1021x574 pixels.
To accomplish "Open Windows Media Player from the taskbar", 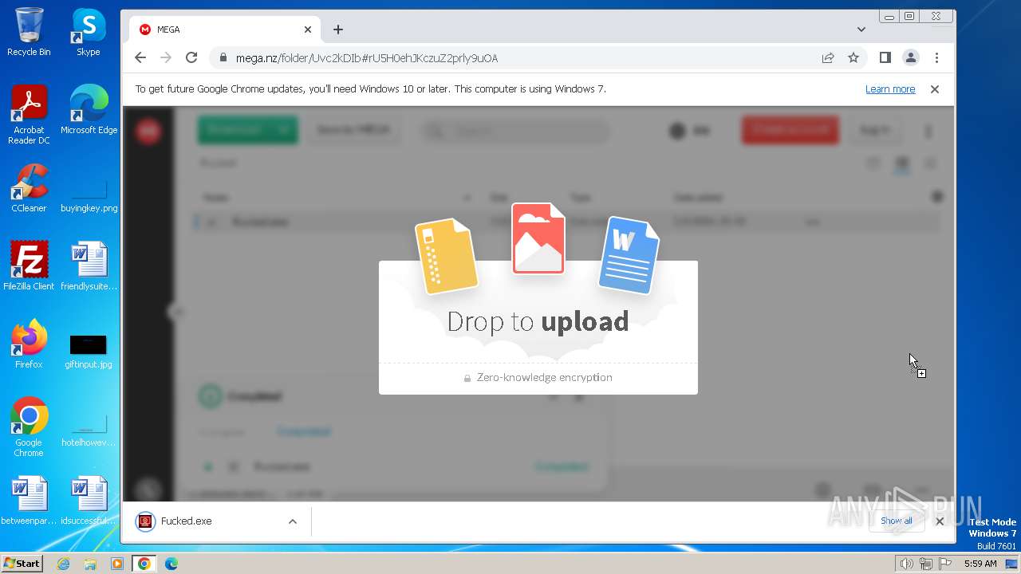I will click(x=117, y=564).
